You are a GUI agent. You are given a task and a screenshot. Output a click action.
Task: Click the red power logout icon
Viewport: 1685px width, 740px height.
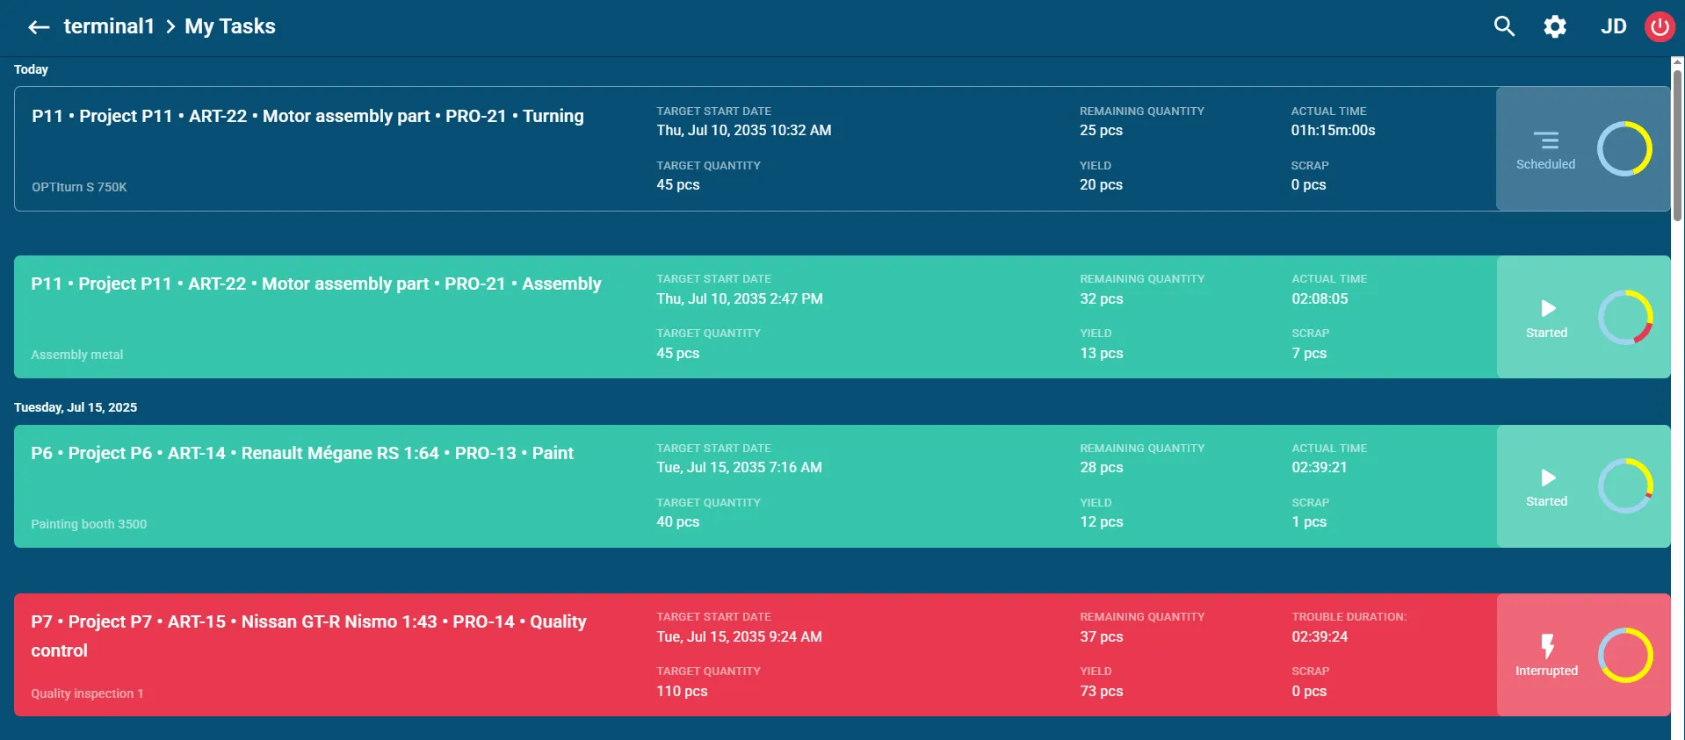[1660, 26]
